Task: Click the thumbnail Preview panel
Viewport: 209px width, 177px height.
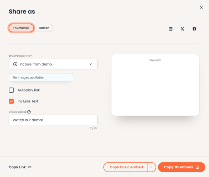Action: 155,85
